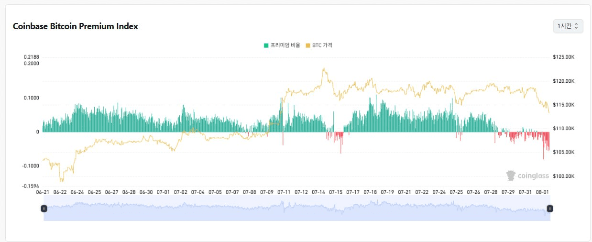Toggle the BTC 가격 legend series
Screen dimensions: 592x242
(x=319, y=45)
